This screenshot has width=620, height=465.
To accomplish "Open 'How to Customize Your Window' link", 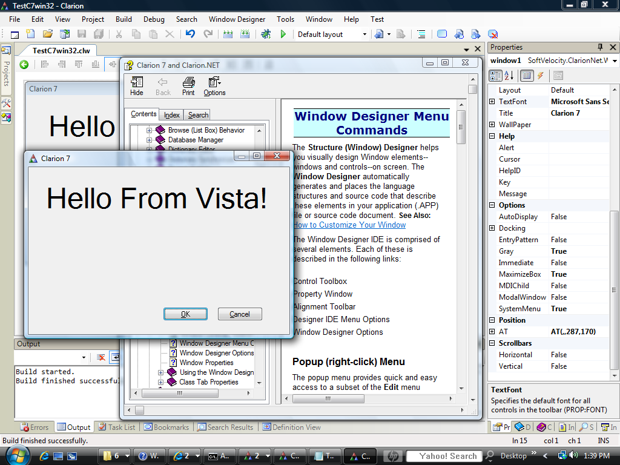I will tap(349, 225).
